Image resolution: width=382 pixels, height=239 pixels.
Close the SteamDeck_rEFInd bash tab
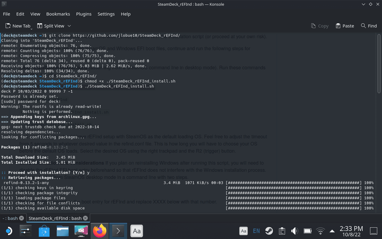85,218
